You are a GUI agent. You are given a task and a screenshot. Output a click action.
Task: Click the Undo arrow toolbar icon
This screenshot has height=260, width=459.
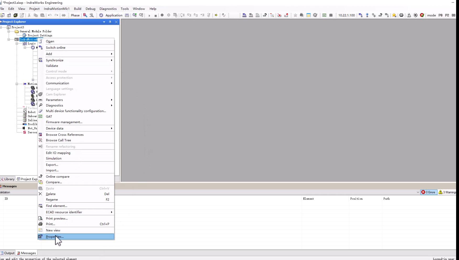coord(50,15)
